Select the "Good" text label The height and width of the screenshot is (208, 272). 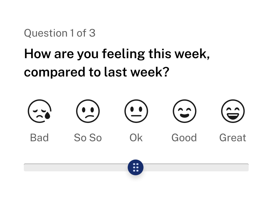click(x=184, y=138)
